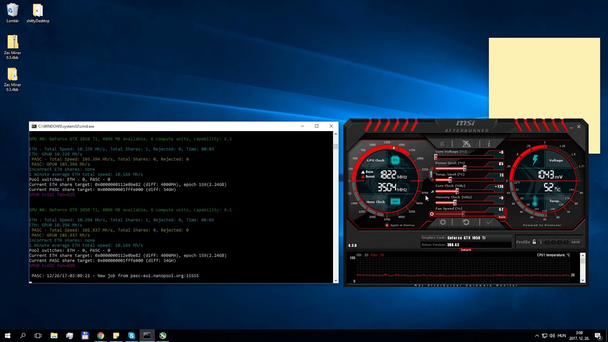Click the thermometer temperature icon
This screenshot has height=342, width=608.
pyautogui.click(x=535, y=201)
